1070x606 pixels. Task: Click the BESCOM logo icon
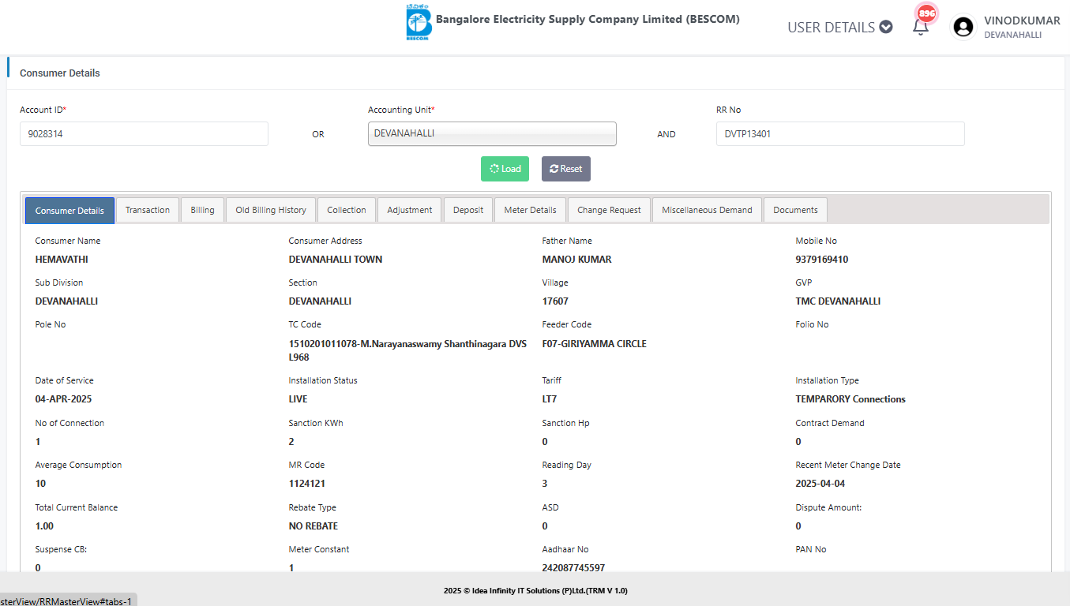[417, 22]
